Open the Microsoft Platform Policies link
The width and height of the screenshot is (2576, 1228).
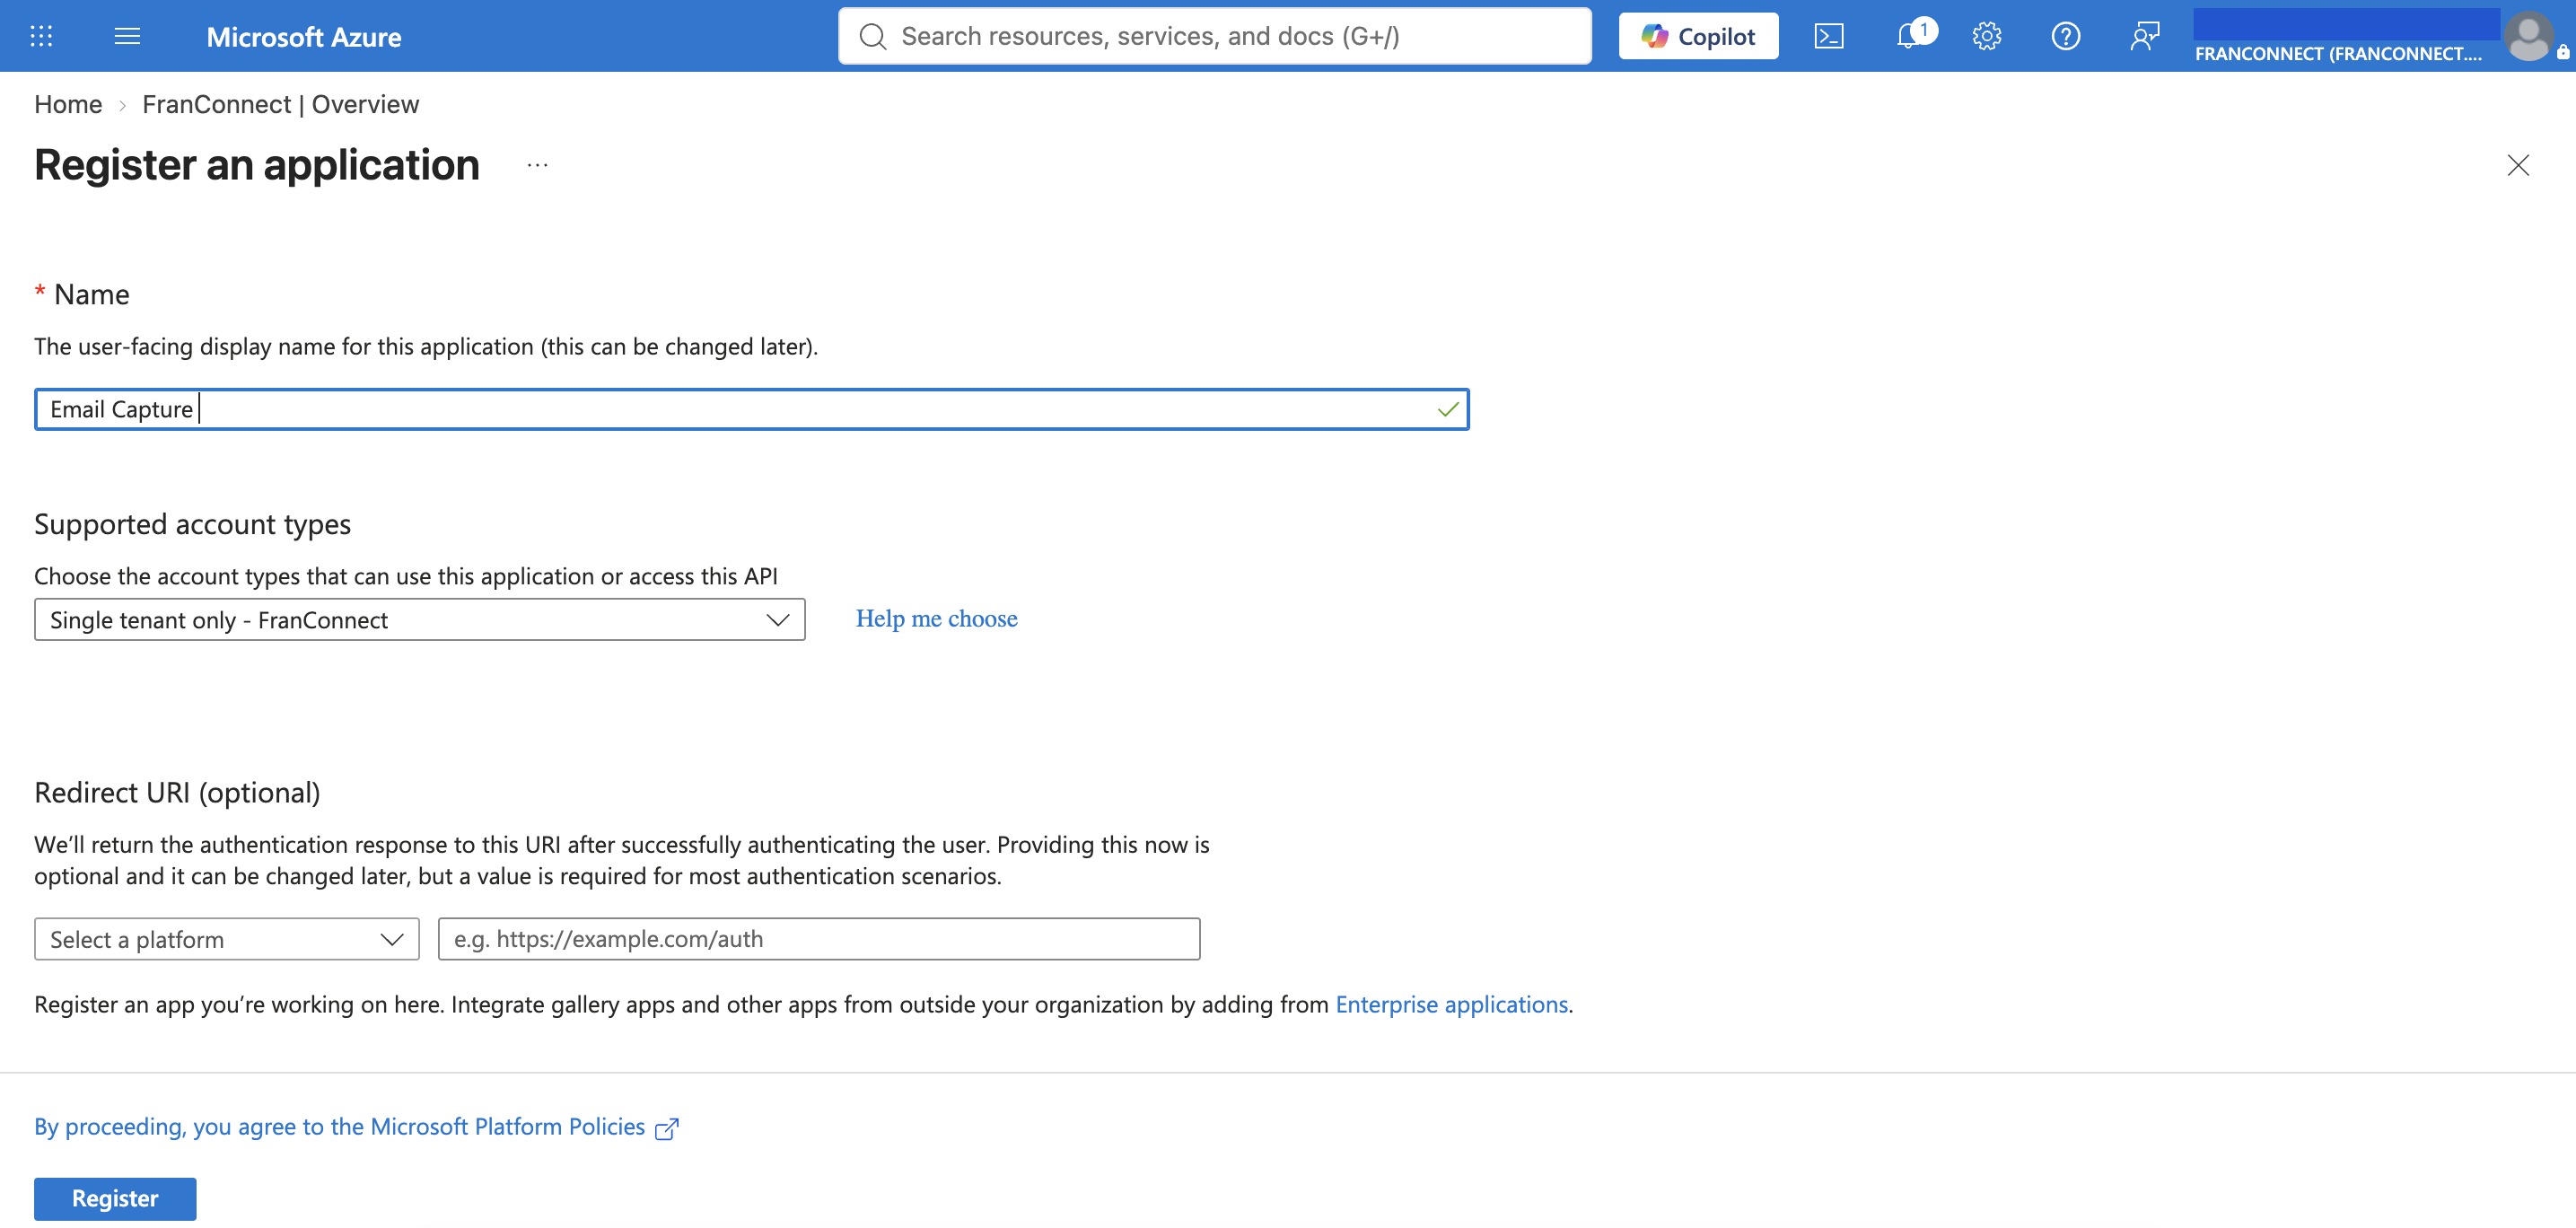[356, 1127]
